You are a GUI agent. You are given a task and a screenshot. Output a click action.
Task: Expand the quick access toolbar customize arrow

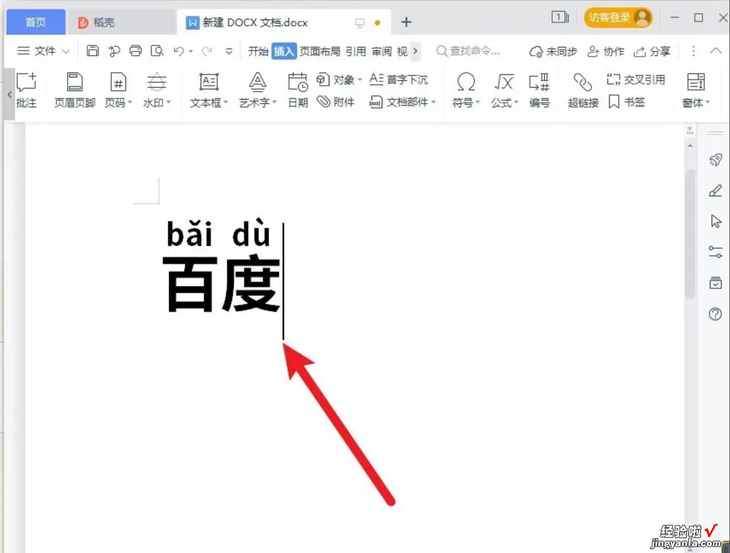(x=229, y=51)
